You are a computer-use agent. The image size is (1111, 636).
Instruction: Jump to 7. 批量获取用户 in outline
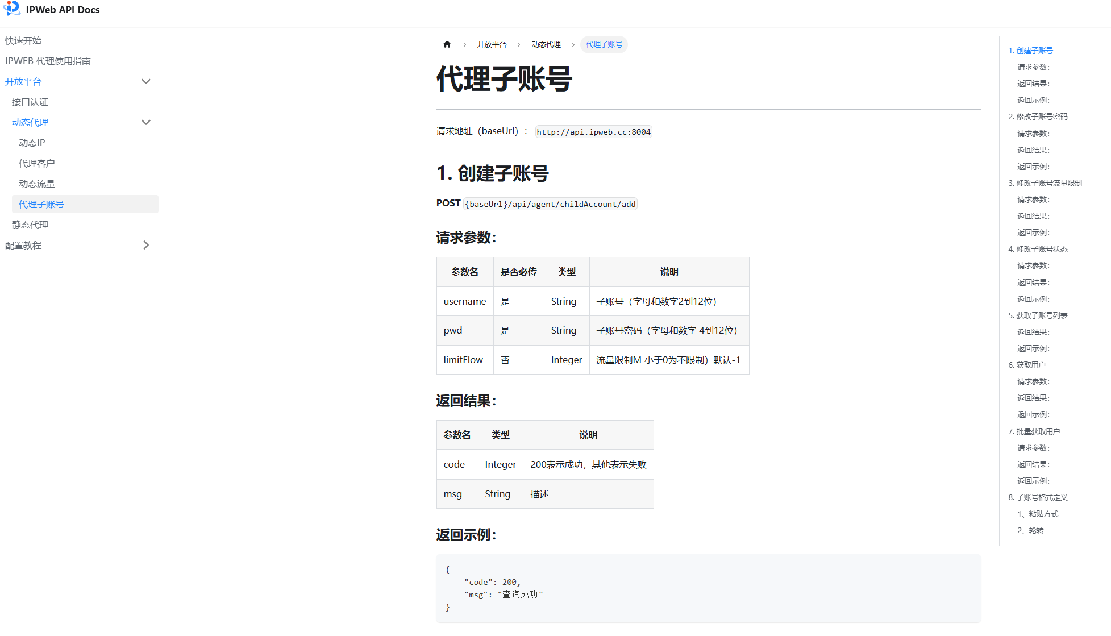pos(1034,431)
